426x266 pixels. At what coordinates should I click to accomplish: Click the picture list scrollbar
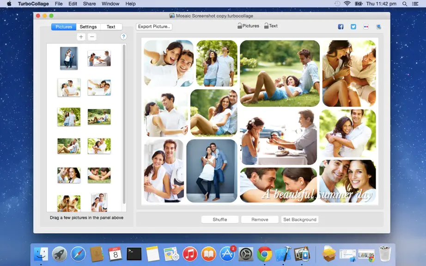pos(124,124)
